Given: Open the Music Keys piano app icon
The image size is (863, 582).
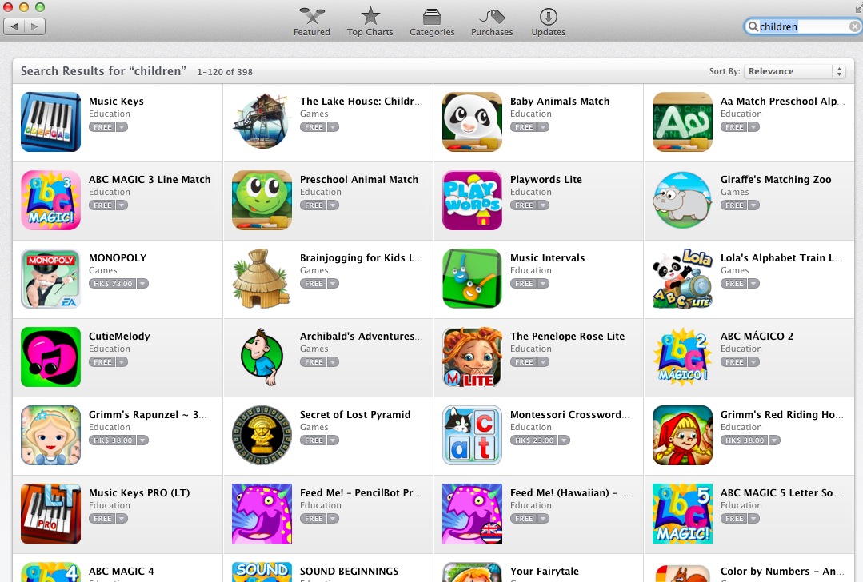Looking at the screenshot, I should click(x=50, y=122).
